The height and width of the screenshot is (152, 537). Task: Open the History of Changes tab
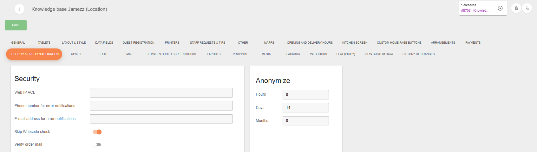(418, 54)
